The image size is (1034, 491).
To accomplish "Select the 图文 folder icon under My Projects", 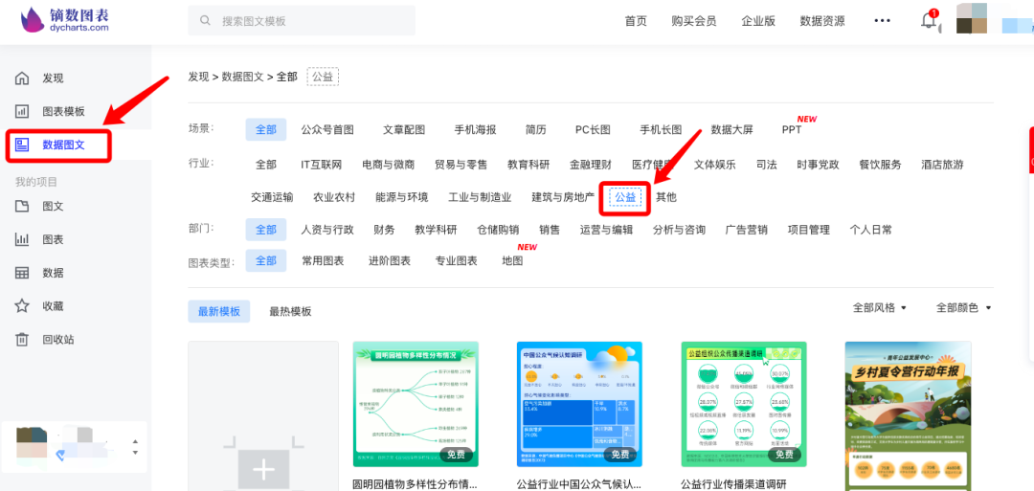I will [x=23, y=207].
